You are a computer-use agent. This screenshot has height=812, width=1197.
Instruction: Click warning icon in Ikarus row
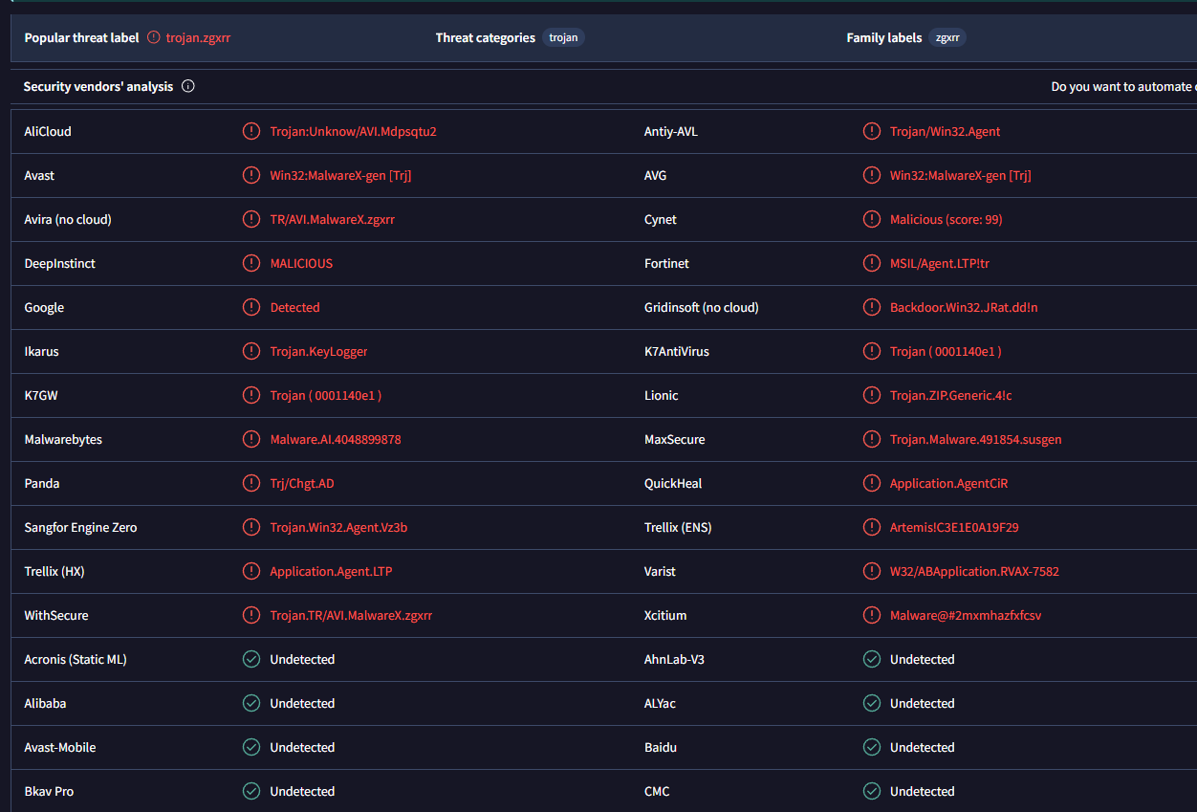[x=251, y=352]
